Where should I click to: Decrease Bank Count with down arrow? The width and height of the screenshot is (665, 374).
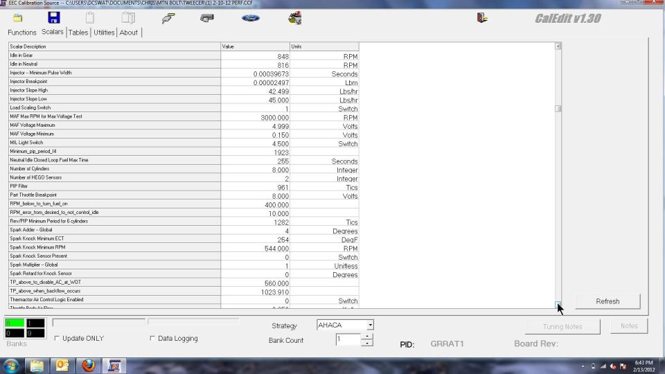(367, 343)
